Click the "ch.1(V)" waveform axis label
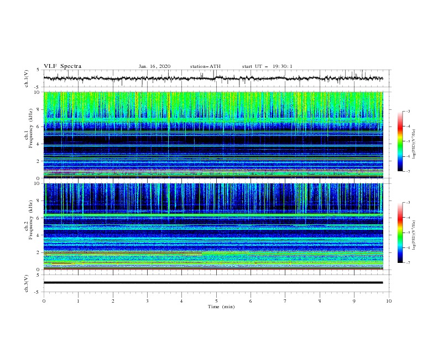The height and width of the screenshot is (338, 438). point(27,78)
